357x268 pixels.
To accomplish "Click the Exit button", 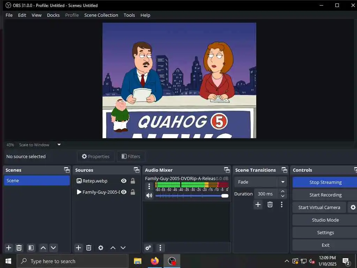I will [325, 245].
